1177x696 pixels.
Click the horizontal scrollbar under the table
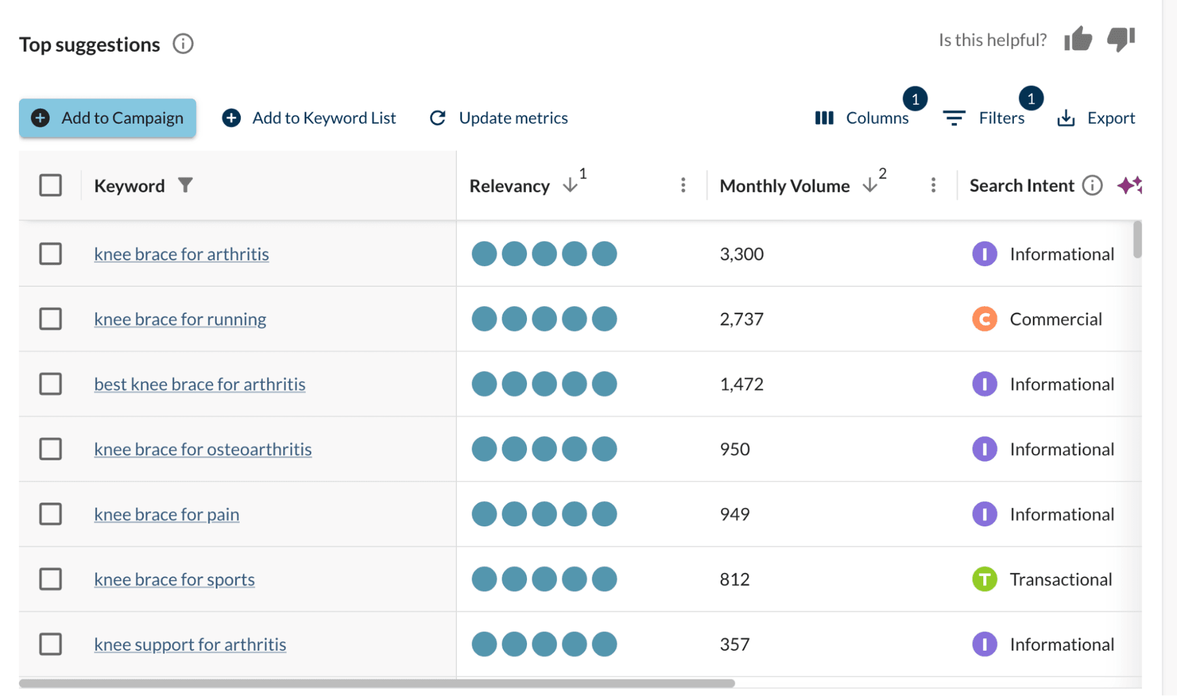click(x=377, y=684)
